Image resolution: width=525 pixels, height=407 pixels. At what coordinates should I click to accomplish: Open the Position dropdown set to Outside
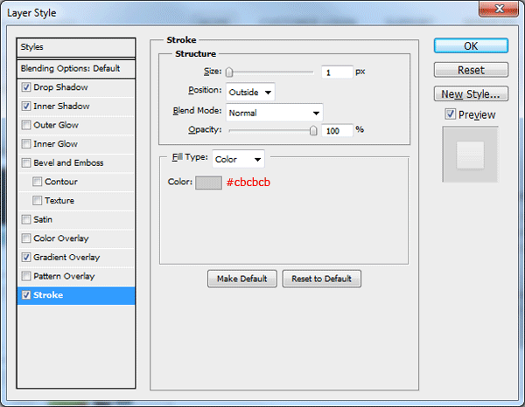click(x=250, y=92)
